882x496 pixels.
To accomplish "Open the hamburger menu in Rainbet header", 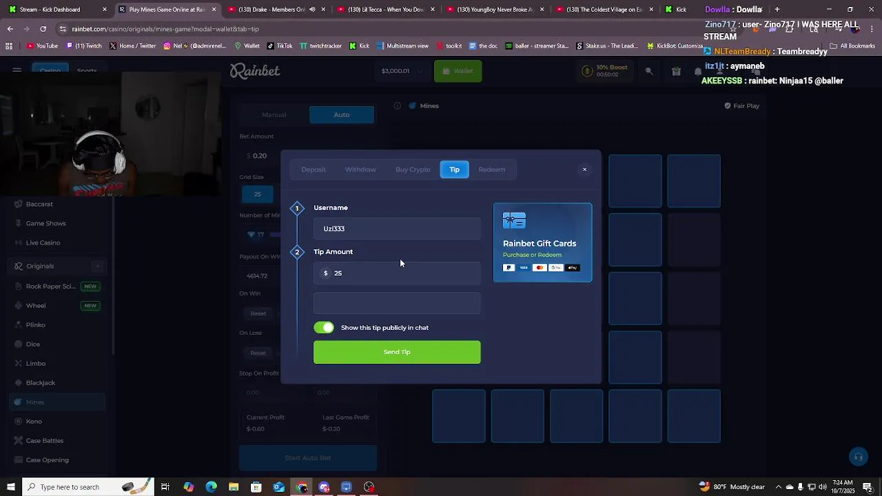I will pos(17,70).
